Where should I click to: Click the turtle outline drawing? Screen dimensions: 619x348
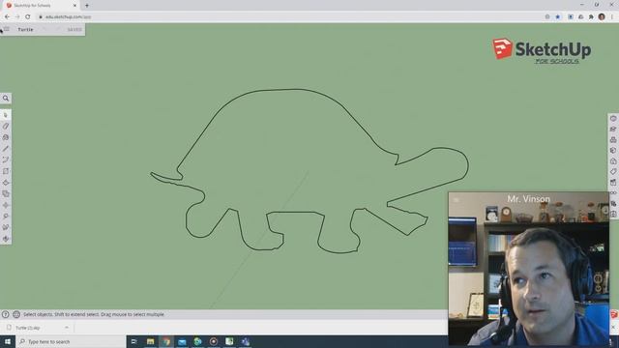[x=309, y=171]
